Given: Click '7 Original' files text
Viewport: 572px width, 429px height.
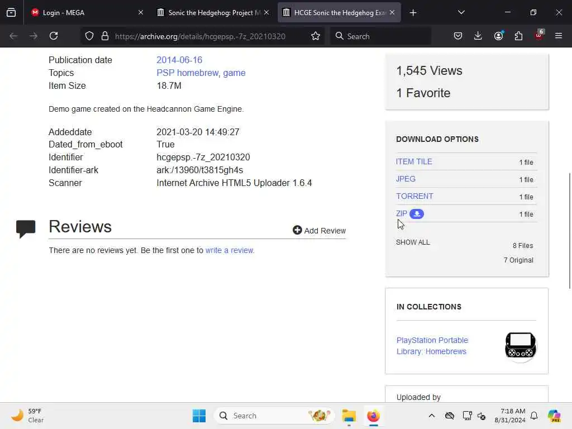Looking at the screenshot, I should tap(518, 260).
